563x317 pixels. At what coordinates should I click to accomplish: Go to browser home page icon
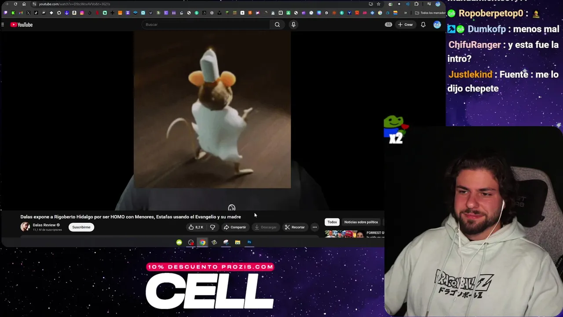click(24, 4)
